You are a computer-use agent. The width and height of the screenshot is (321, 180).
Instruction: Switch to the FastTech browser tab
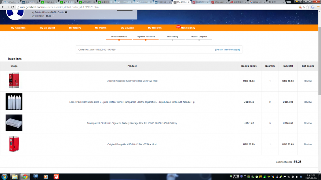(x=11, y=2)
